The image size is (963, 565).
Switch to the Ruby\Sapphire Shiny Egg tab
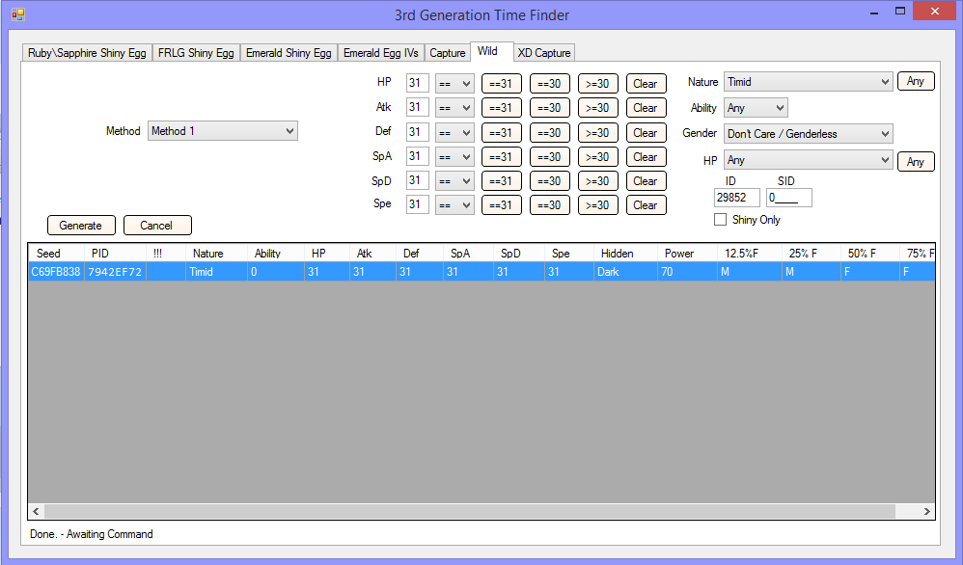click(x=87, y=53)
